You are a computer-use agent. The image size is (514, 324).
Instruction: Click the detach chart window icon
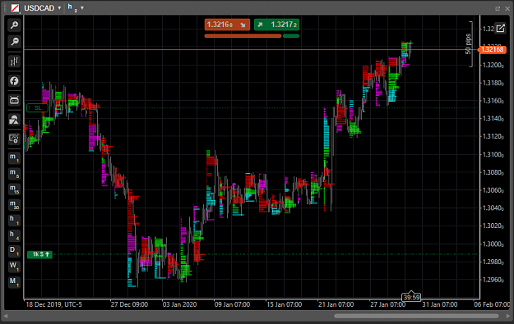[x=498, y=8]
